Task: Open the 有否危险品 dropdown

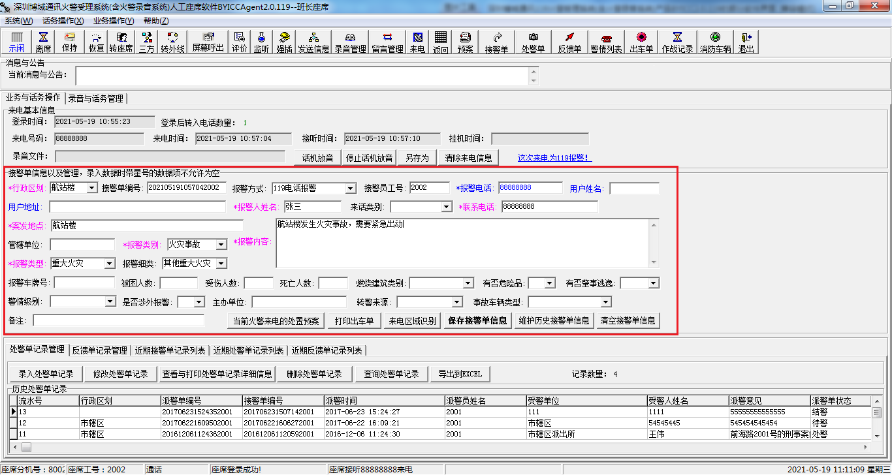Action: point(550,283)
